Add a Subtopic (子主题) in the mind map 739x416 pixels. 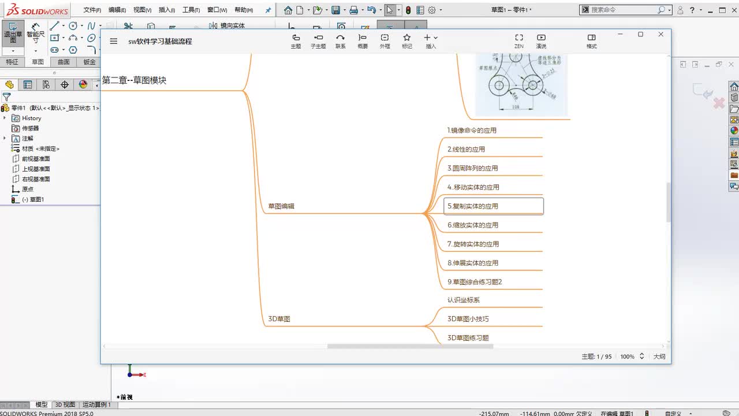[318, 41]
